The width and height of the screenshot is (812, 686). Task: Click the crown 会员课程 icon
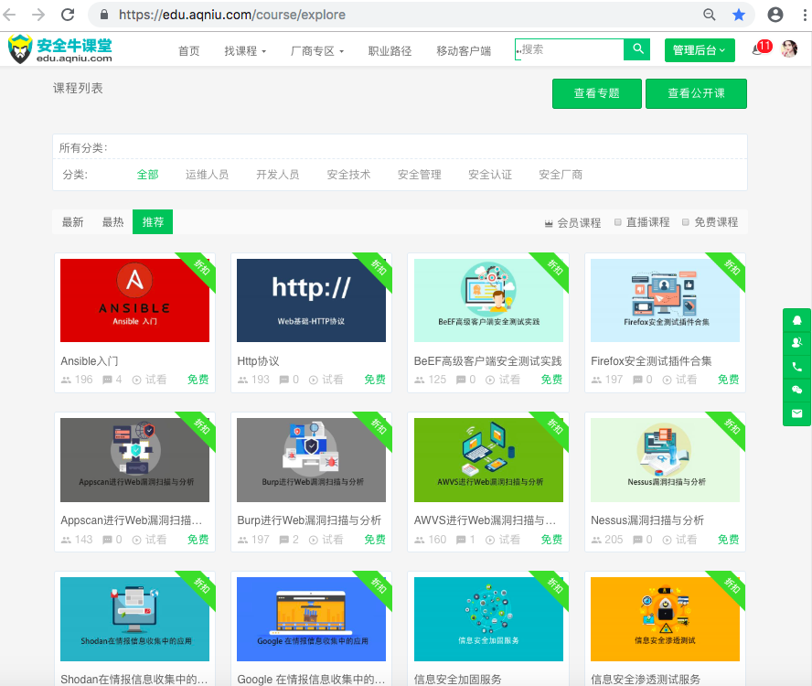[x=549, y=223]
